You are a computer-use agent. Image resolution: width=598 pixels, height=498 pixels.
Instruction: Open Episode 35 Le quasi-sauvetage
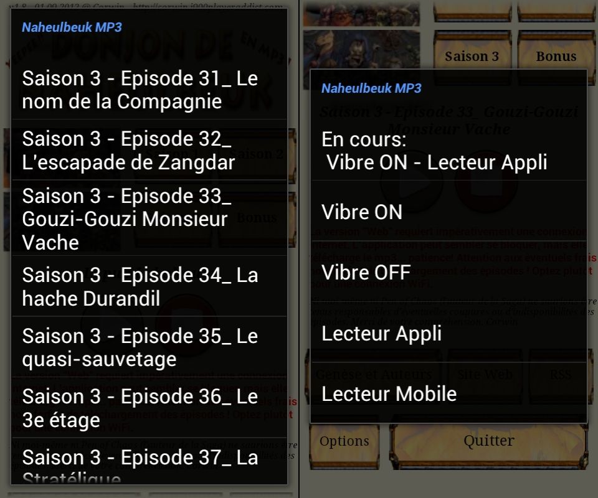tap(149, 347)
